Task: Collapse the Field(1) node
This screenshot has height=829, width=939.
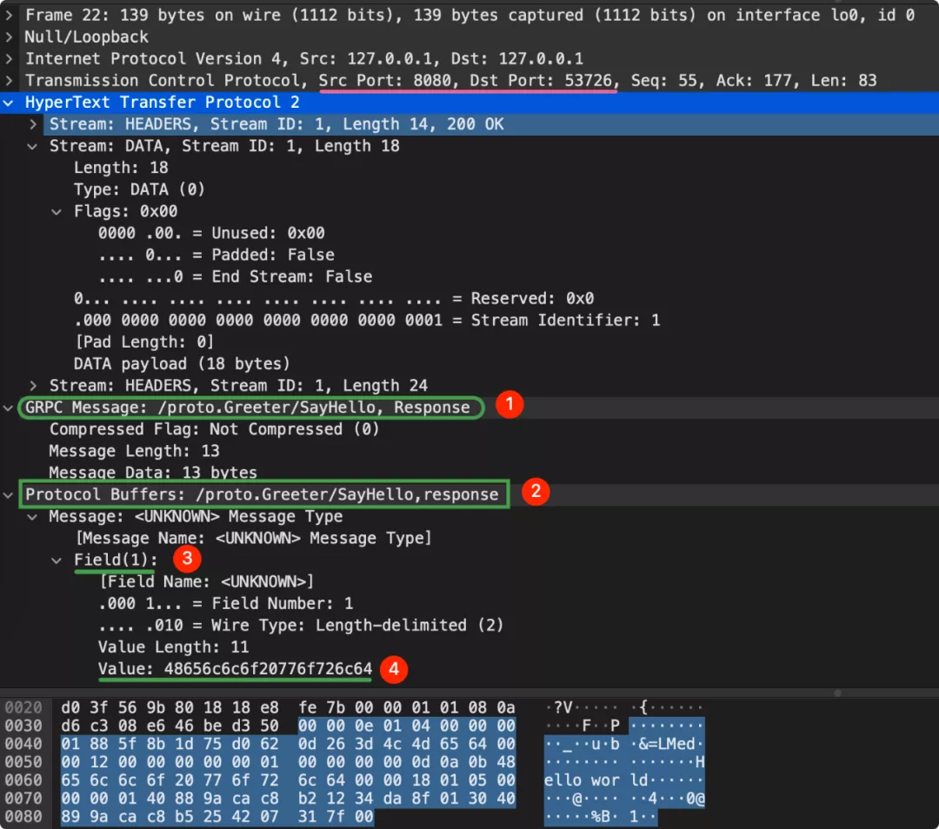Action: [x=57, y=560]
